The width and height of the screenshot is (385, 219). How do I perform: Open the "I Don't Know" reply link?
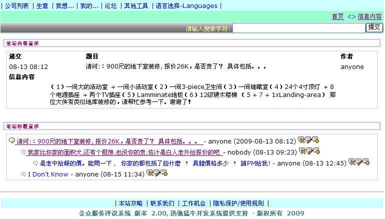click(48, 174)
